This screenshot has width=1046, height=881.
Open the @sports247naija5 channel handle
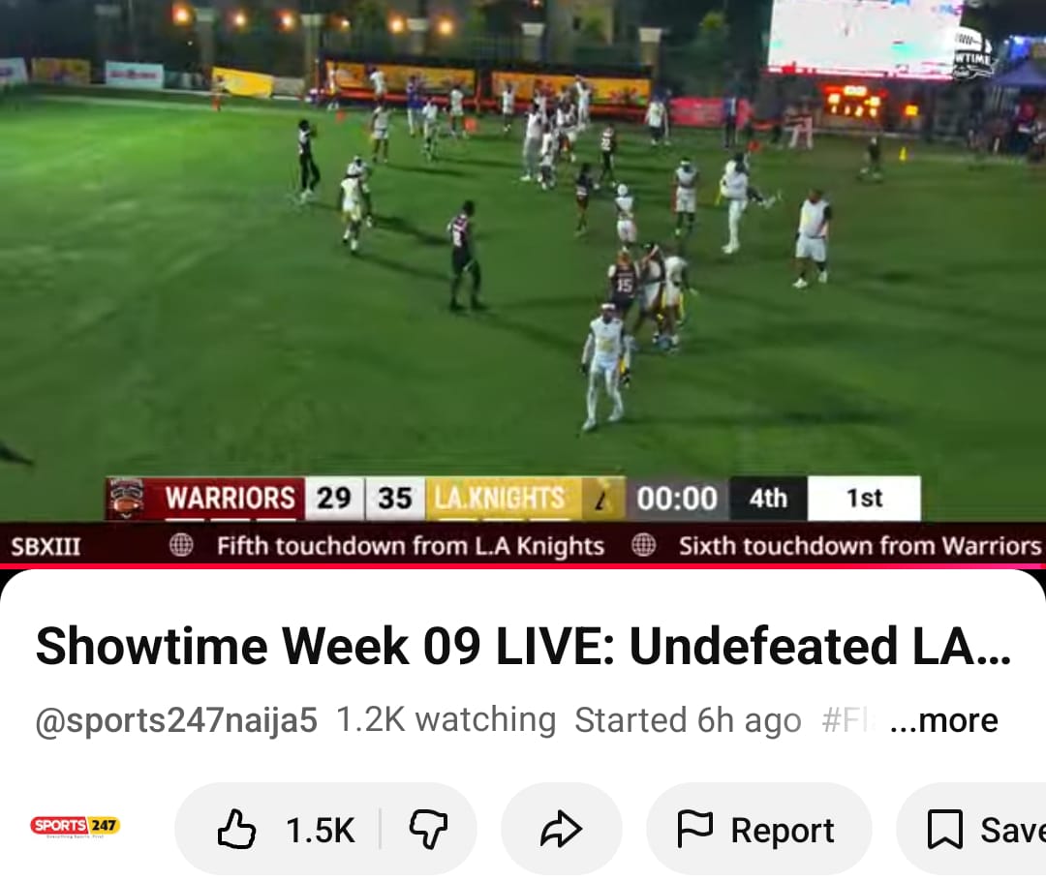click(x=176, y=721)
